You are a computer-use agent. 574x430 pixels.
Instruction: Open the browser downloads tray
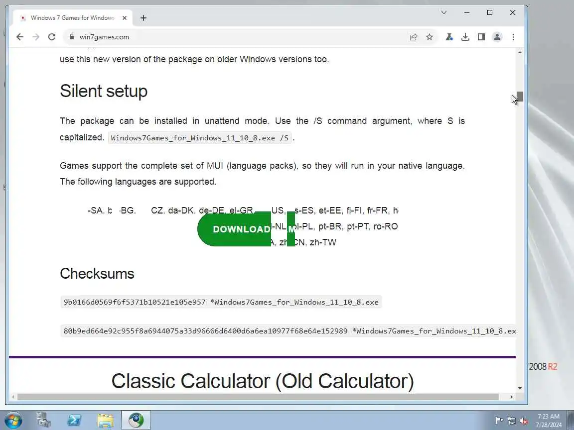465,37
